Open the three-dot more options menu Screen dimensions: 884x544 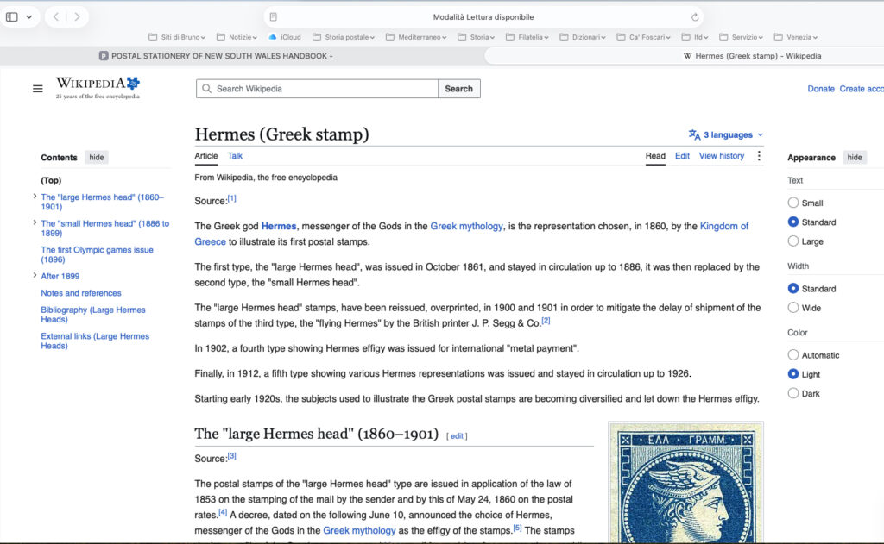[759, 156]
